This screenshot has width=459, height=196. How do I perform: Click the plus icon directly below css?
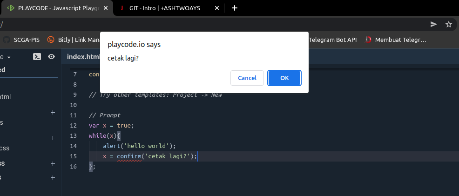pos(53,163)
